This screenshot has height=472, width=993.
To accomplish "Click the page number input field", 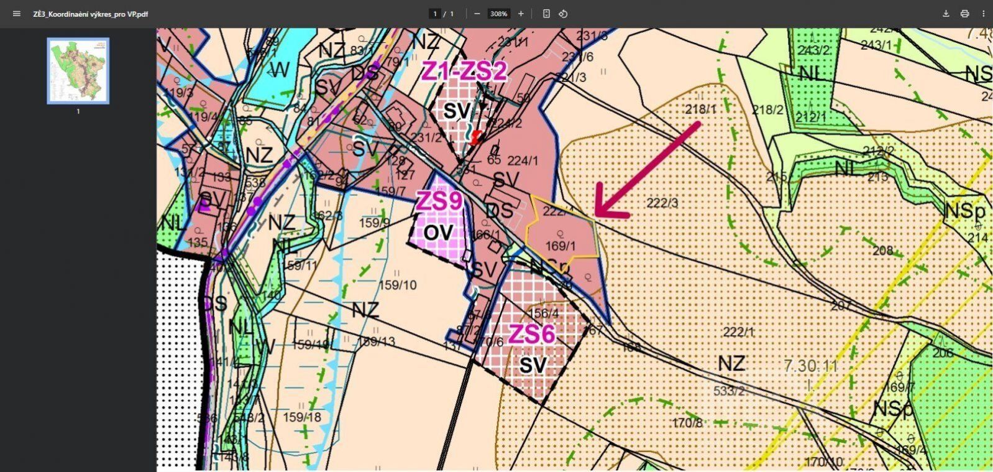I will coord(435,14).
